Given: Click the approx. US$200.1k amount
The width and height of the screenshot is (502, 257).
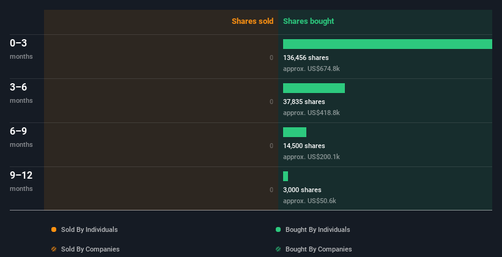Looking at the screenshot, I should tap(311, 157).
